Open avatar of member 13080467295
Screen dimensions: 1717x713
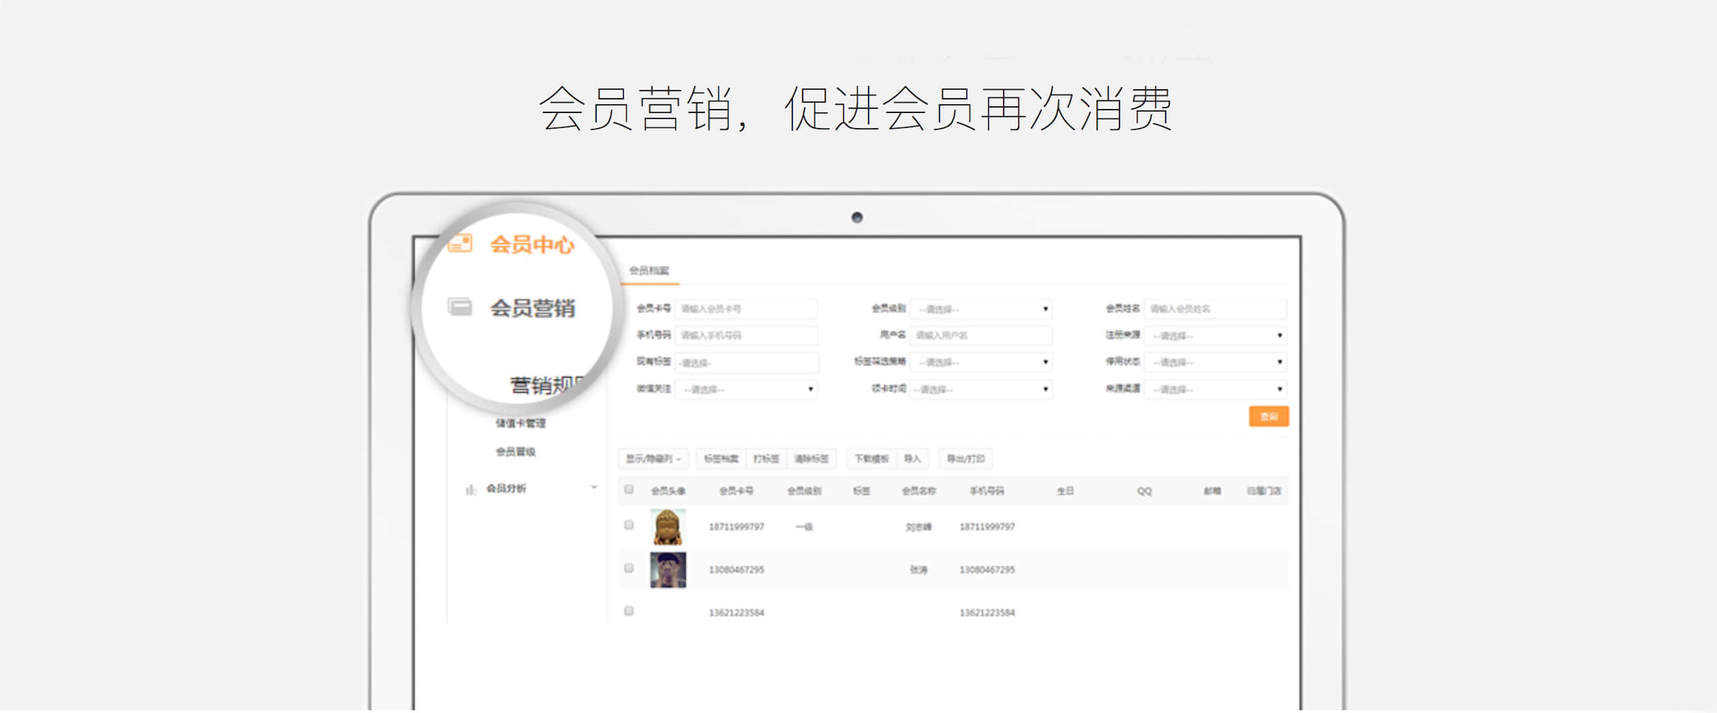point(668,571)
